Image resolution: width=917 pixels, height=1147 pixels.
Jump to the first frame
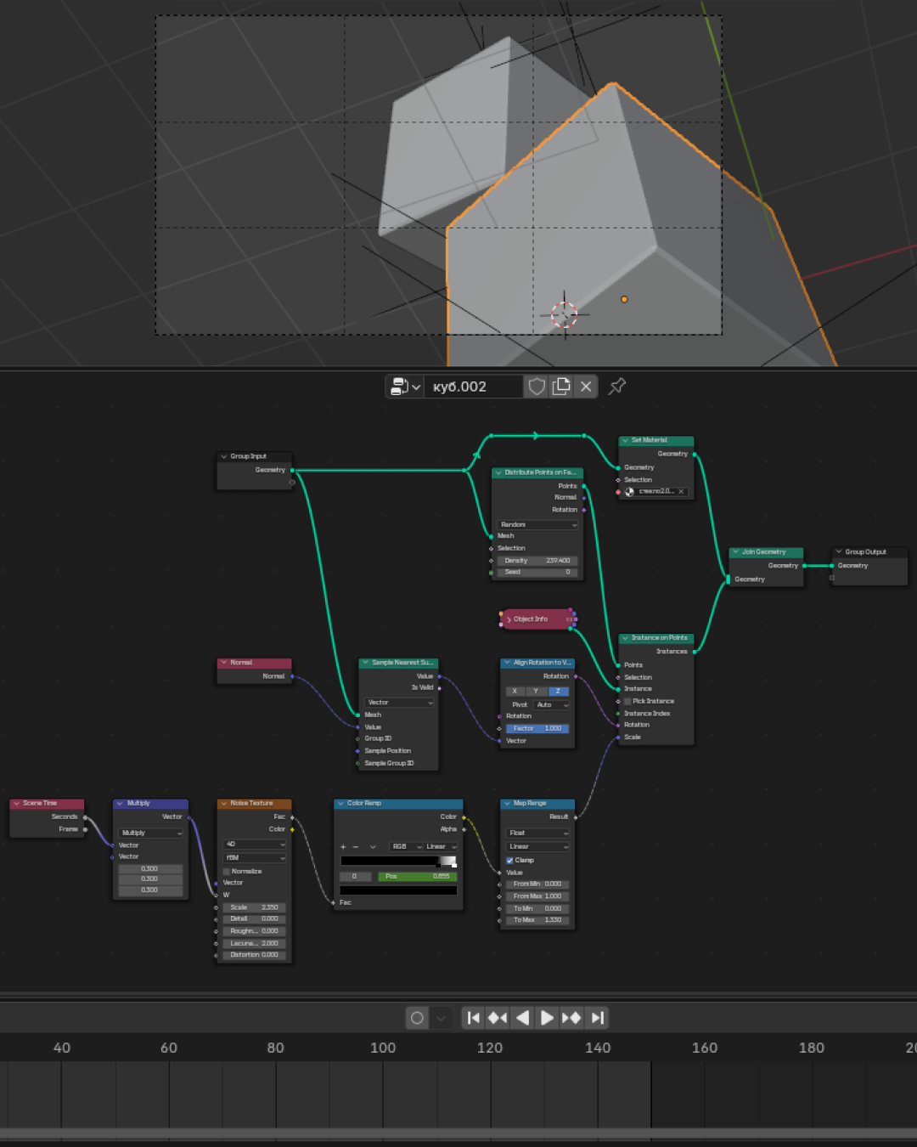click(x=474, y=1018)
